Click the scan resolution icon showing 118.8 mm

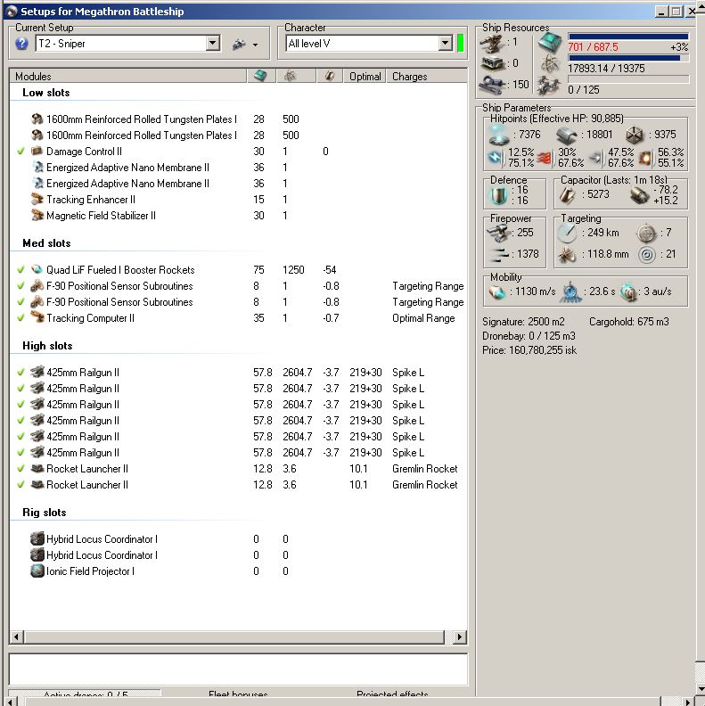(567, 255)
